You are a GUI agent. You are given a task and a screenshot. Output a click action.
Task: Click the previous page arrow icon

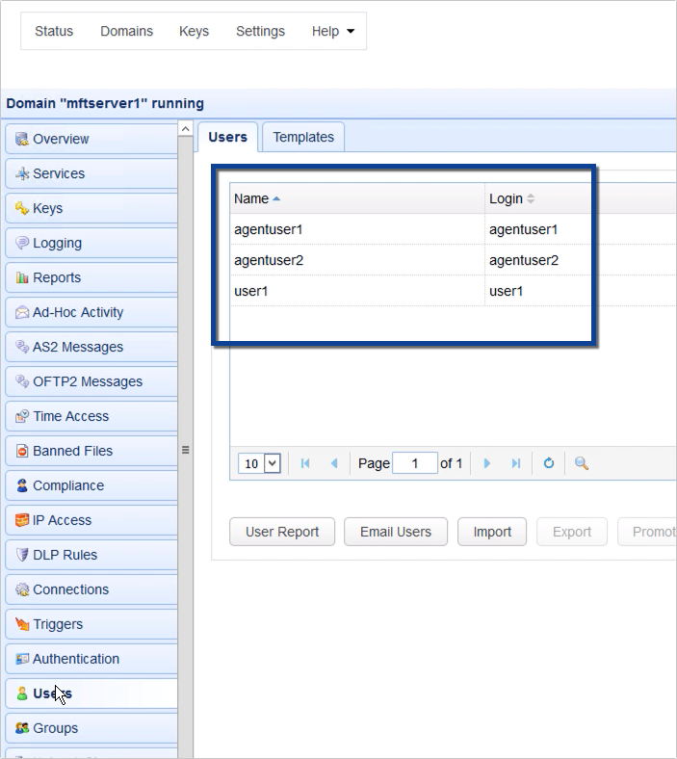(334, 463)
